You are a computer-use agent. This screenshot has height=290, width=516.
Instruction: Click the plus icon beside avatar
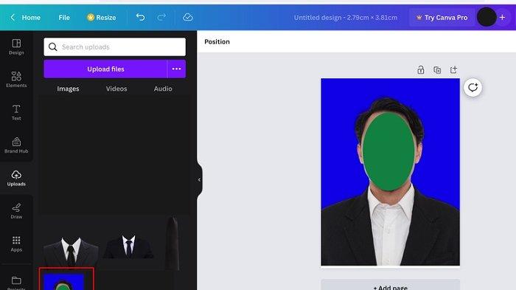(502, 17)
